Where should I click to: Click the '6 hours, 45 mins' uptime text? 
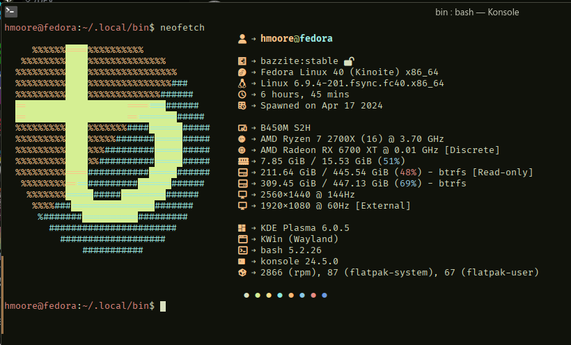(305, 95)
